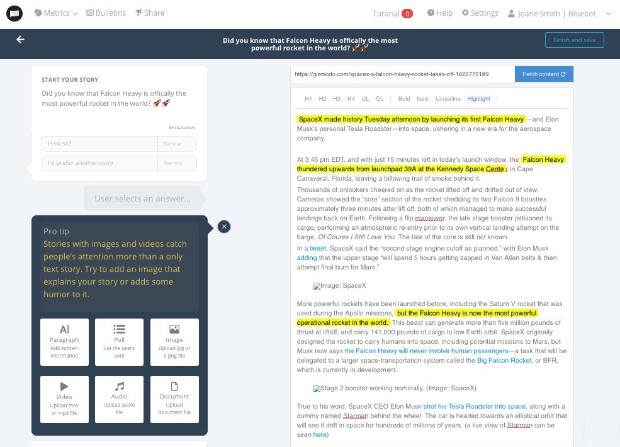Click highlighted 'operational rocket in the world.' text
620x447 pixels.
click(x=343, y=322)
